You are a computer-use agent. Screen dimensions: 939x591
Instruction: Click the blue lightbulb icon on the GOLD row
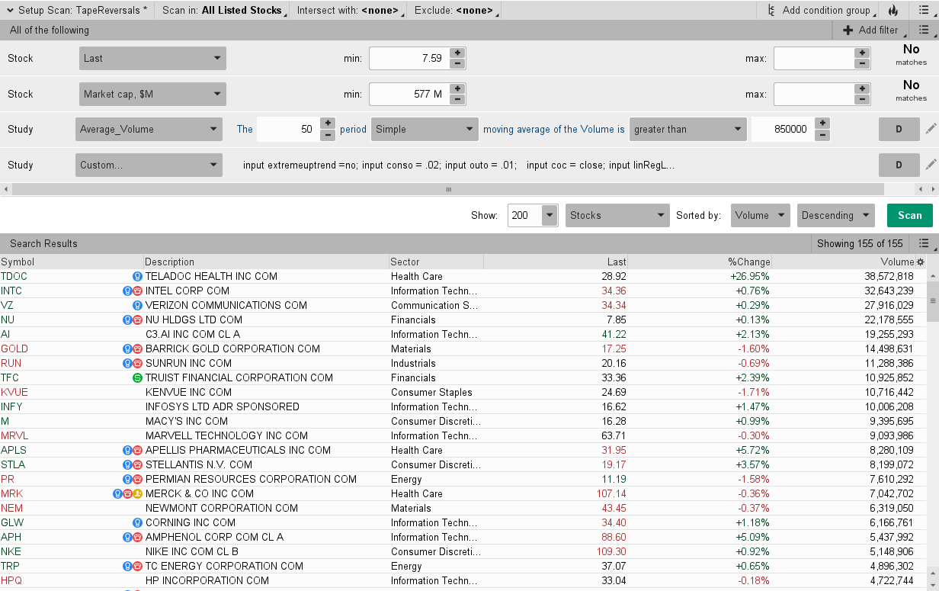coord(128,348)
